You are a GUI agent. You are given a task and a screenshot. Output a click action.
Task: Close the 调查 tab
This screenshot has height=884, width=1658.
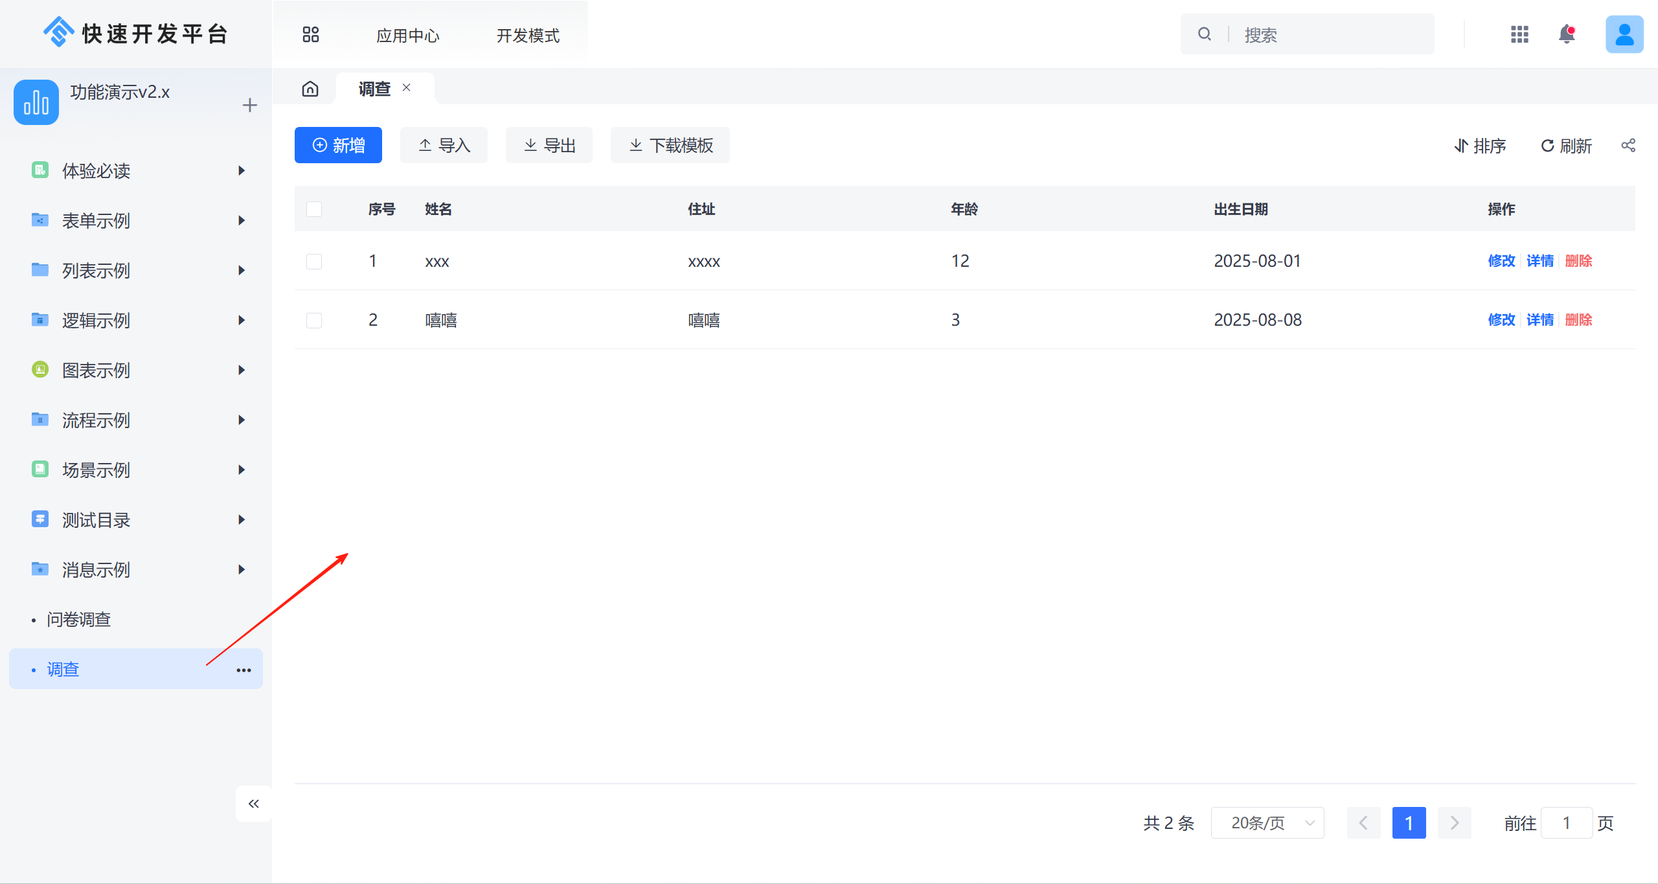tap(407, 87)
